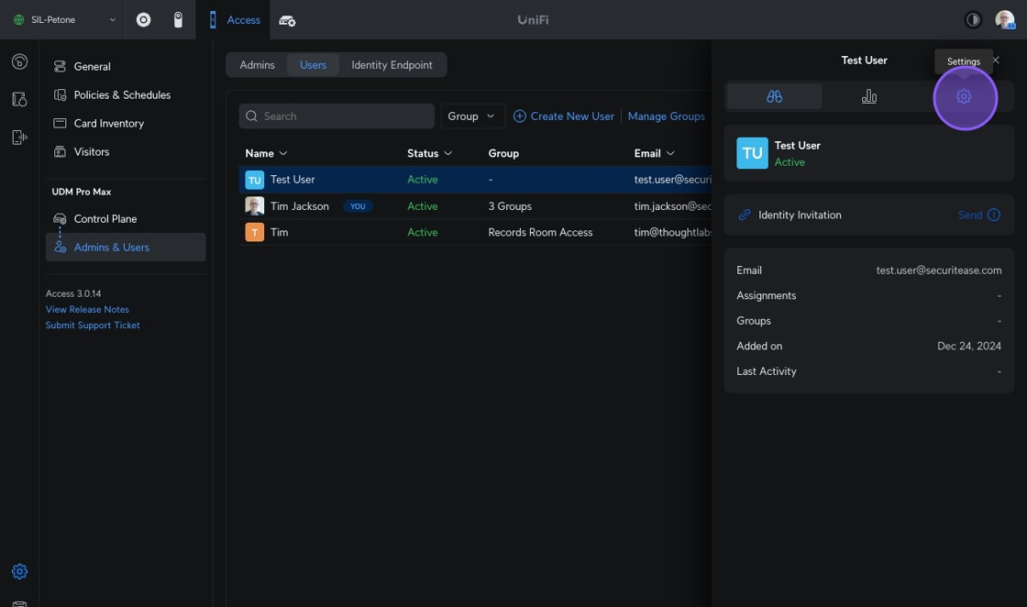Open the bar chart insights tab
Image resolution: width=1027 pixels, height=607 pixels.
pos(868,96)
